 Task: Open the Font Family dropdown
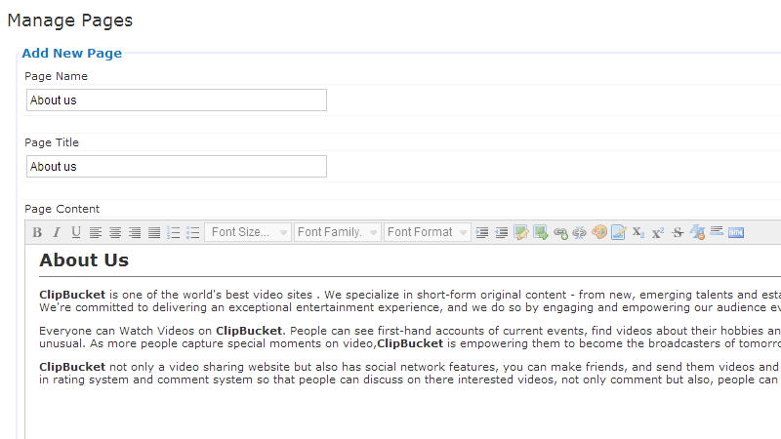click(x=338, y=232)
